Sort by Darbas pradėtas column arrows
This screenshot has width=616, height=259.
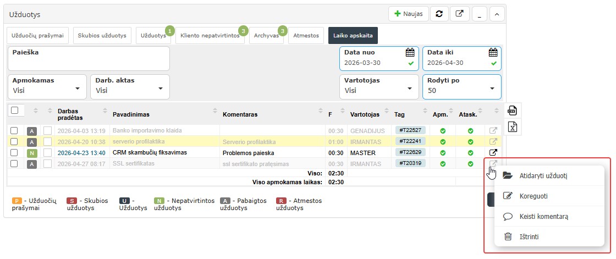[x=105, y=111]
